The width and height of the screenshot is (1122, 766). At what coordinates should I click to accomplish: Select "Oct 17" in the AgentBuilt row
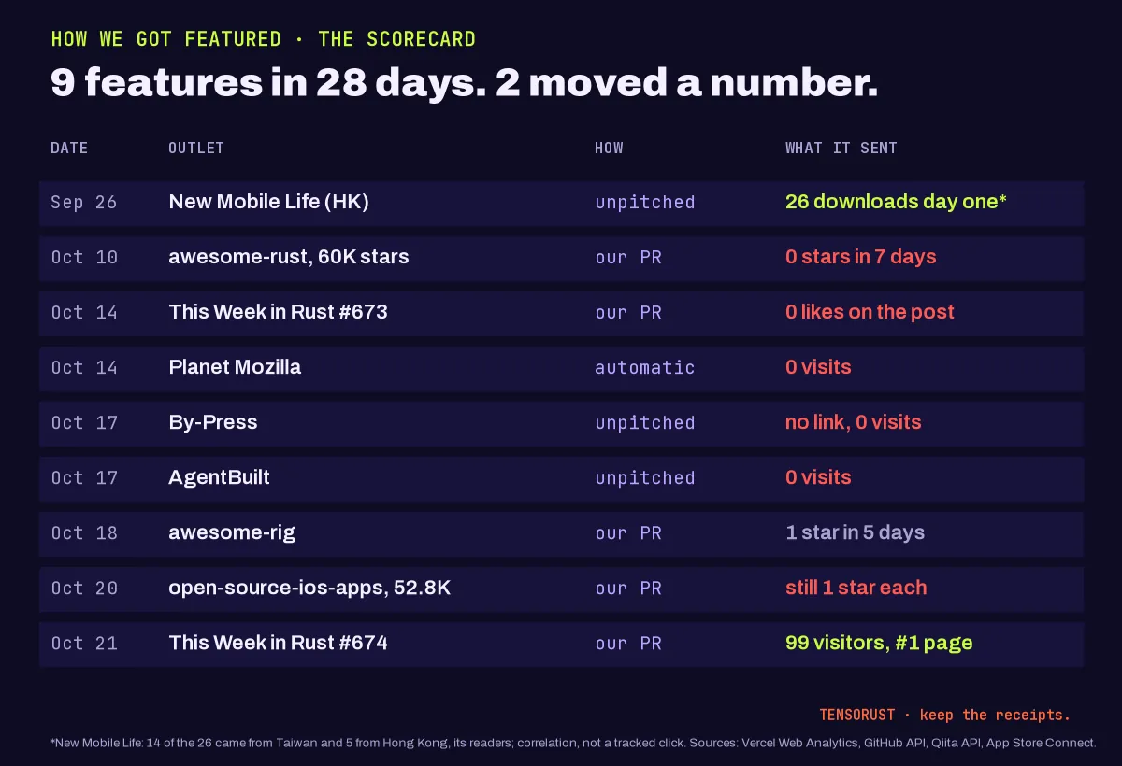tap(84, 478)
